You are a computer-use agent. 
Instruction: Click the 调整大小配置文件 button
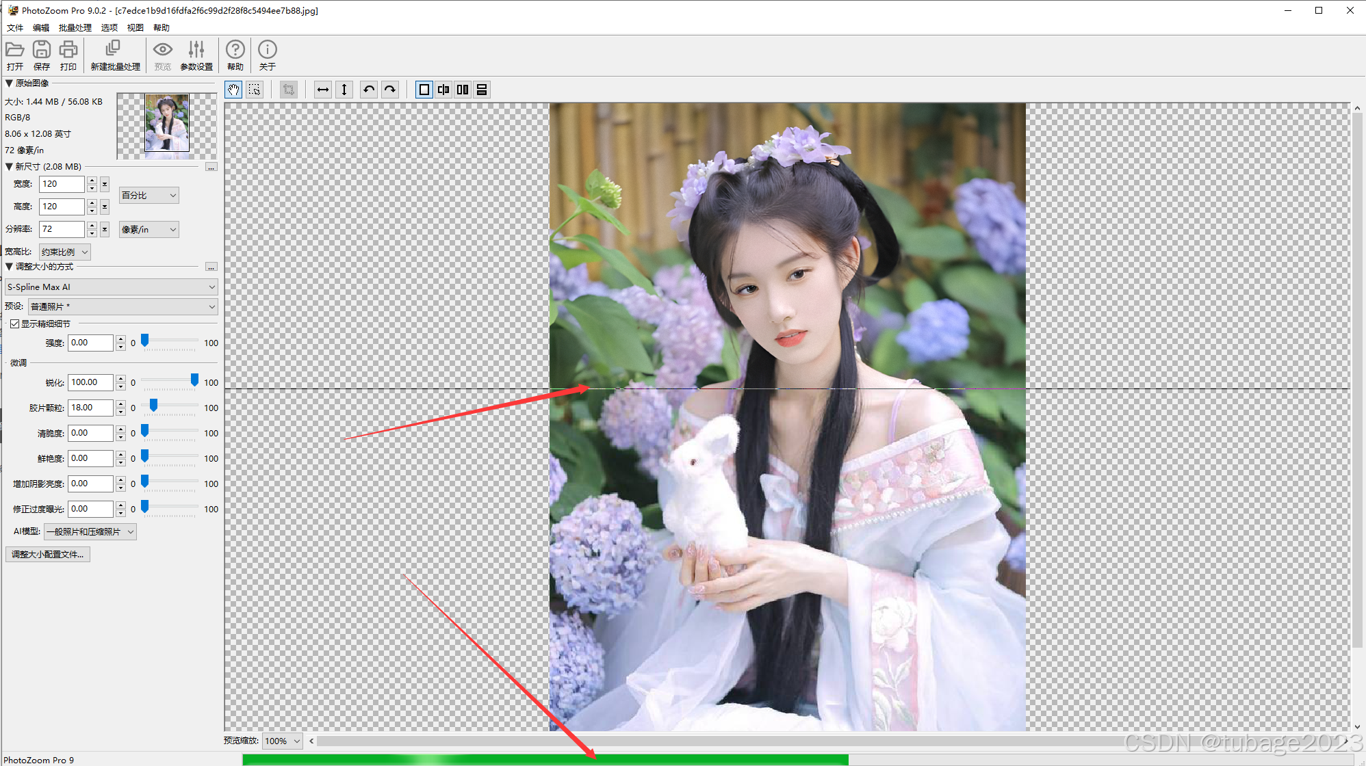[x=48, y=555]
